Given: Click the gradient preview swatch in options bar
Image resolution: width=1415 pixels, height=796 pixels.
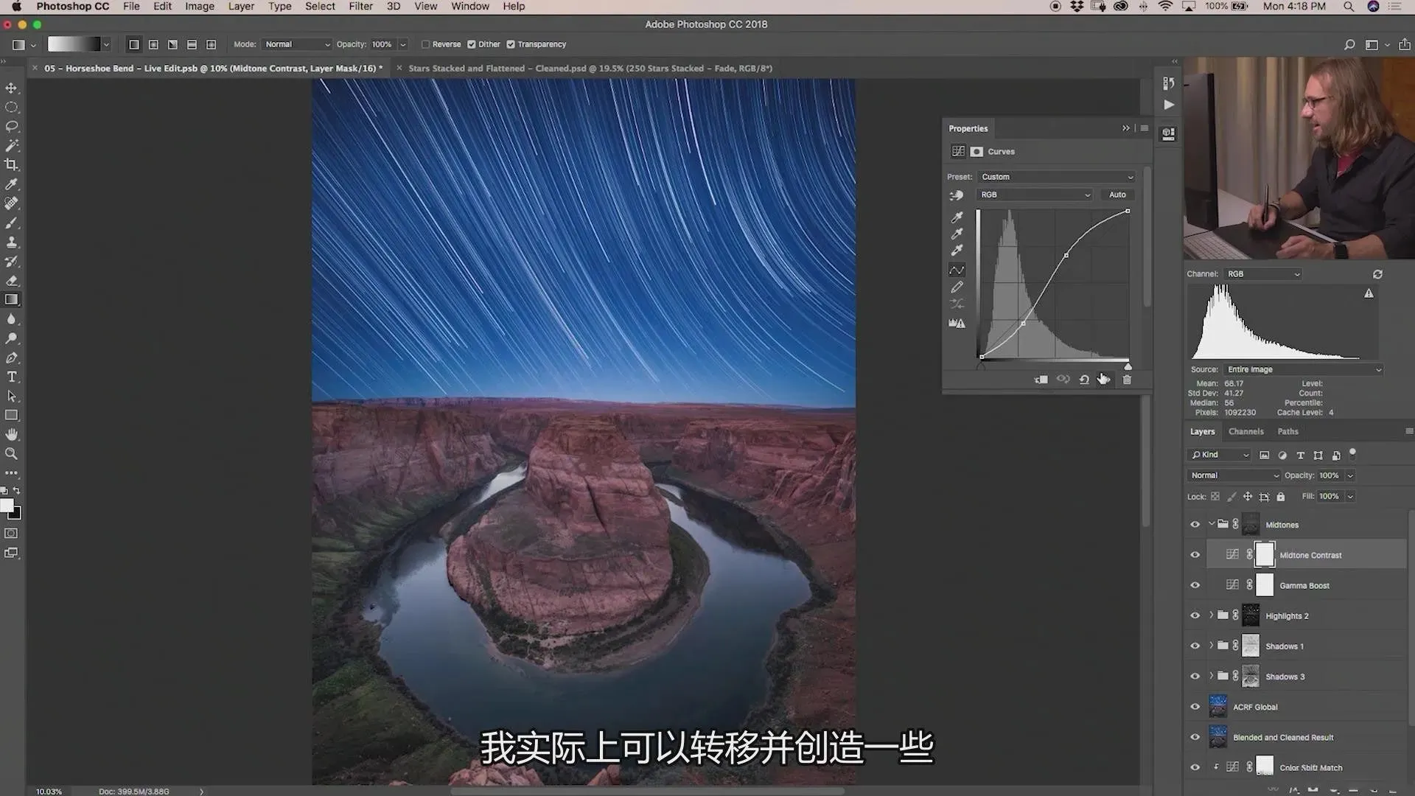Looking at the screenshot, I should click(73, 44).
